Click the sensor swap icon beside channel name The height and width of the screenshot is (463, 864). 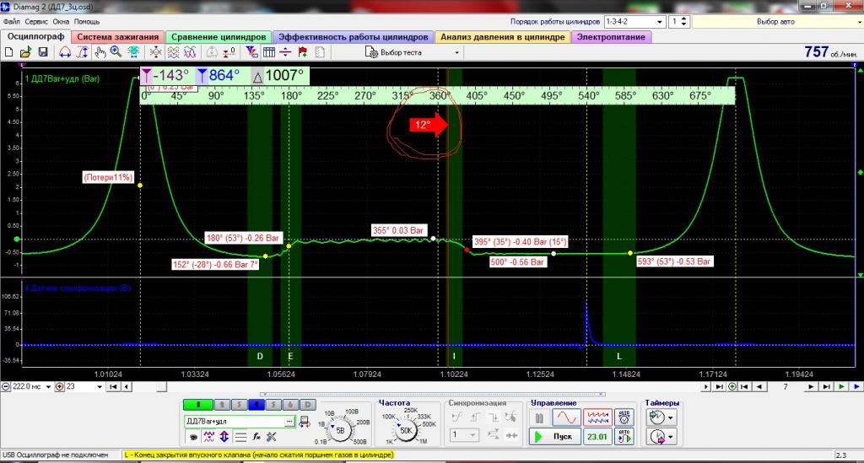304,422
